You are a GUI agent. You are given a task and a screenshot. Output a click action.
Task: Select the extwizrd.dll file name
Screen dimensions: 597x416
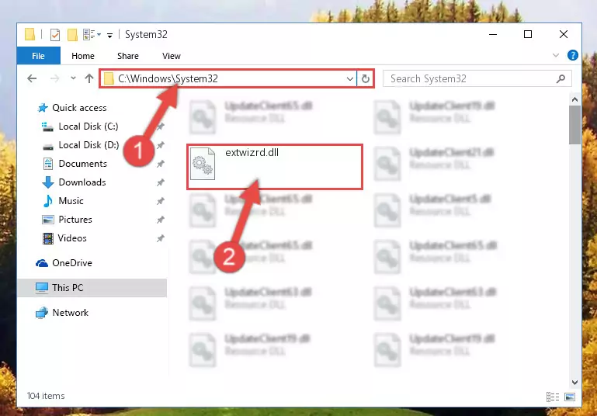tap(252, 153)
